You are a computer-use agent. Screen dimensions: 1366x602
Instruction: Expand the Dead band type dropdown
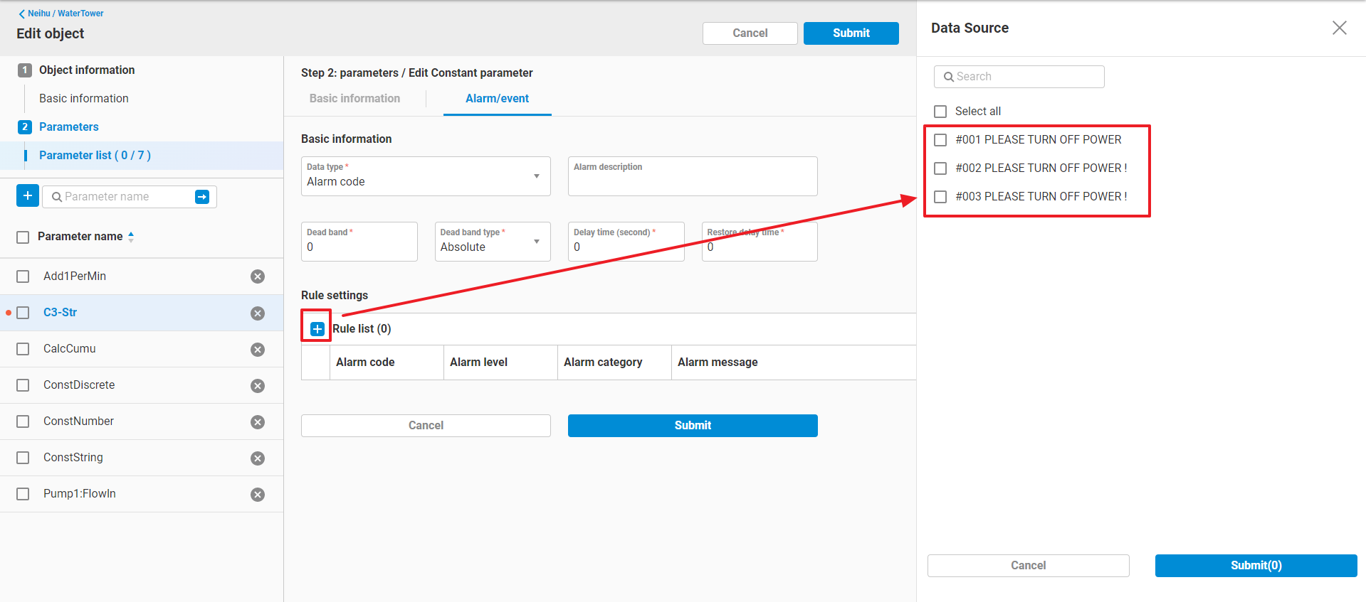click(x=493, y=242)
